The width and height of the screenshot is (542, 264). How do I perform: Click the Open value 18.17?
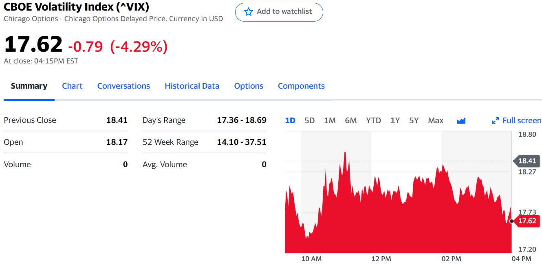pyautogui.click(x=117, y=142)
